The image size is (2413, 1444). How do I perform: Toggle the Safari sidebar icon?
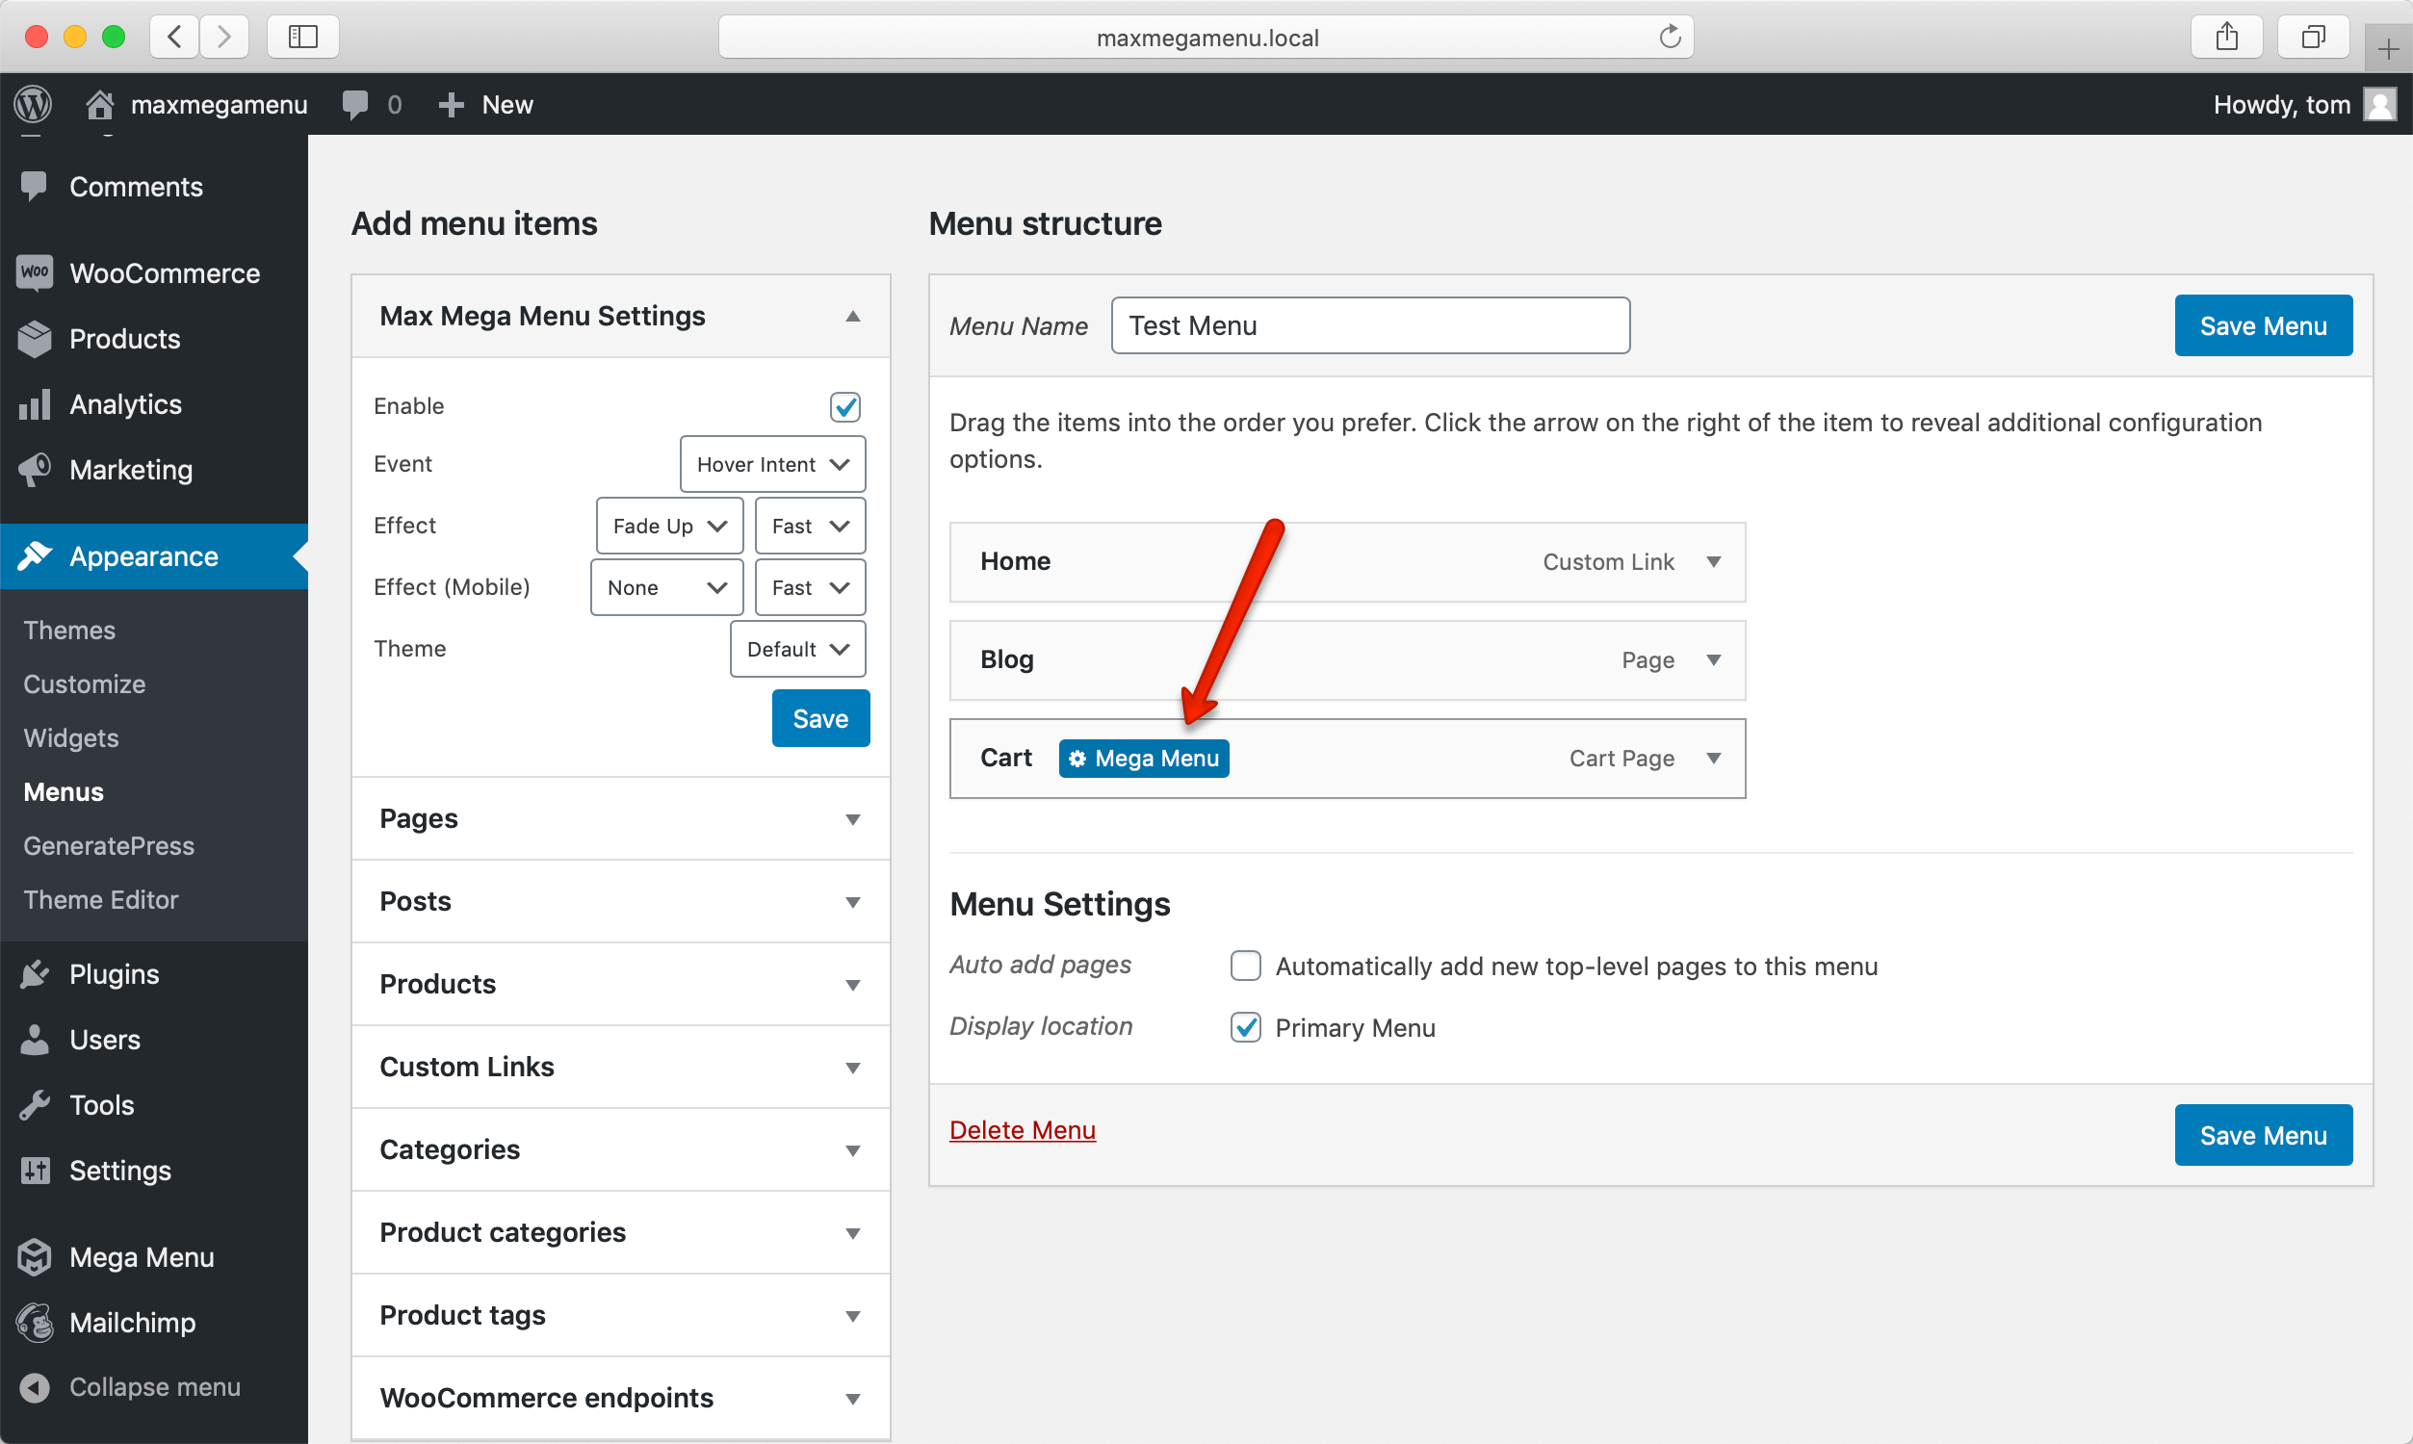pyautogui.click(x=302, y=37)
